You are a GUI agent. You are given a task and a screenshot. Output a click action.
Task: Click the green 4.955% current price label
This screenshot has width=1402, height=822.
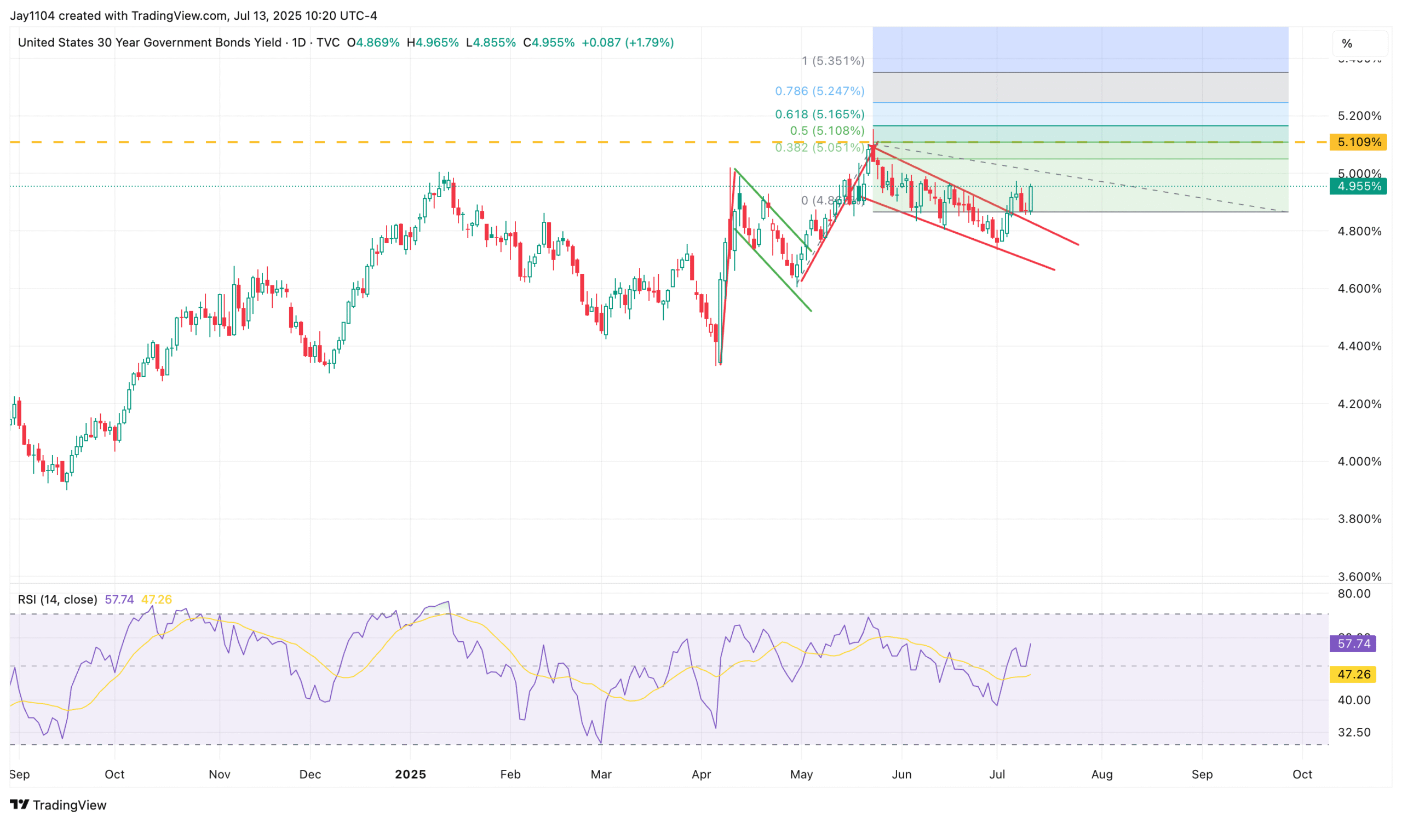[1358, 186]
